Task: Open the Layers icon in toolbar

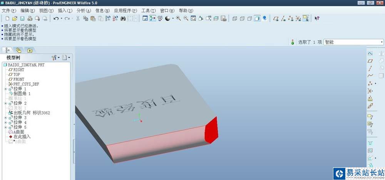Action: pos(216,18)
